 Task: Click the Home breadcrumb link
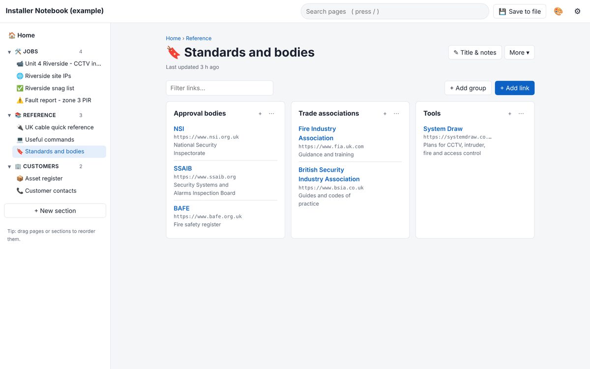click(173, 38)
